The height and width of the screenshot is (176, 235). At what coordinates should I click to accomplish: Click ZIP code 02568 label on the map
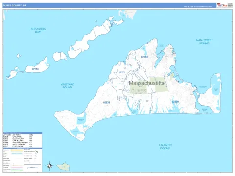coord(144,57)
